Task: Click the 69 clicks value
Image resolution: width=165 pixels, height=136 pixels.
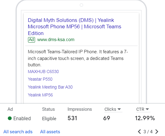Action: click(x=107, y=118)
